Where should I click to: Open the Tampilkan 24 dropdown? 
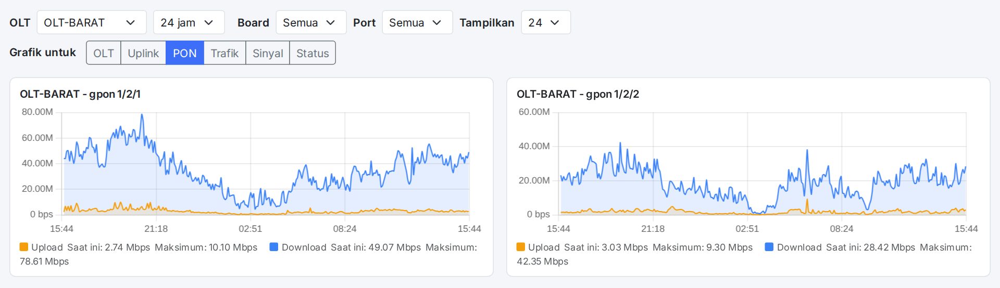pyautogui.click(x=546, y=22)
